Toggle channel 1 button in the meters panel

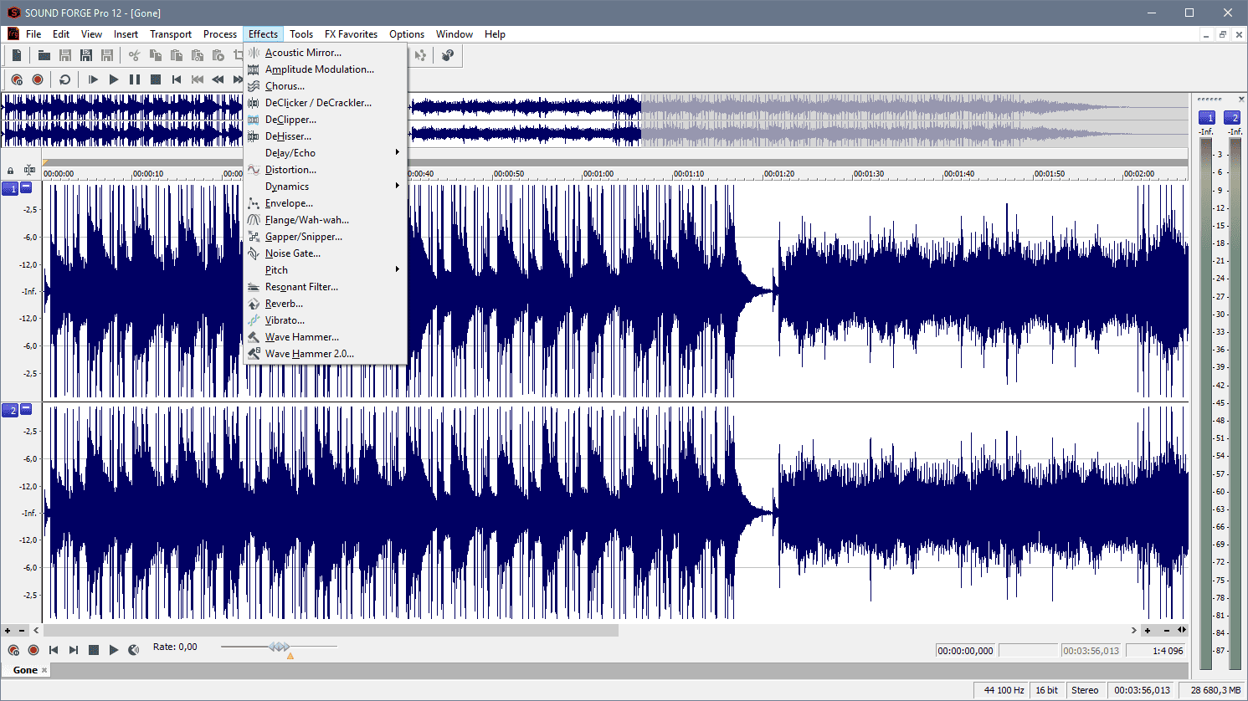(x=1206, y=118)
